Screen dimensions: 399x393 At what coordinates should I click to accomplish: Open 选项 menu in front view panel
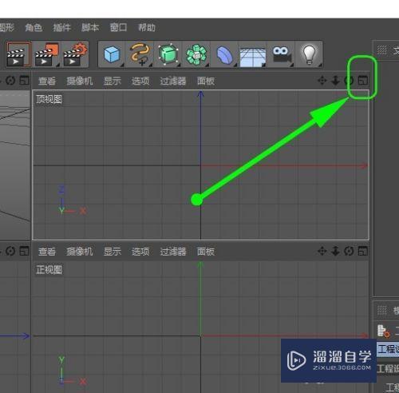point(140,252)
